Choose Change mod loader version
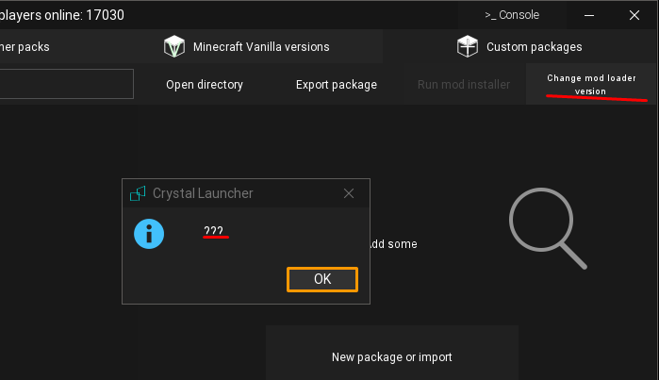 point(590,84)
